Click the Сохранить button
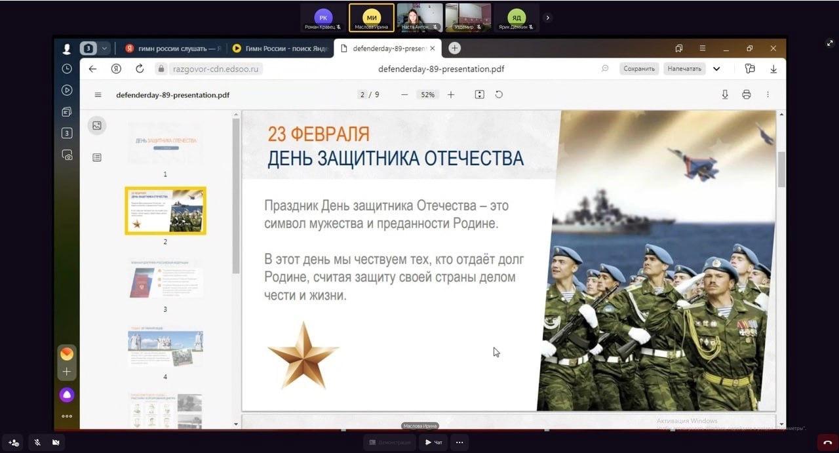 (x=639, y=69)
